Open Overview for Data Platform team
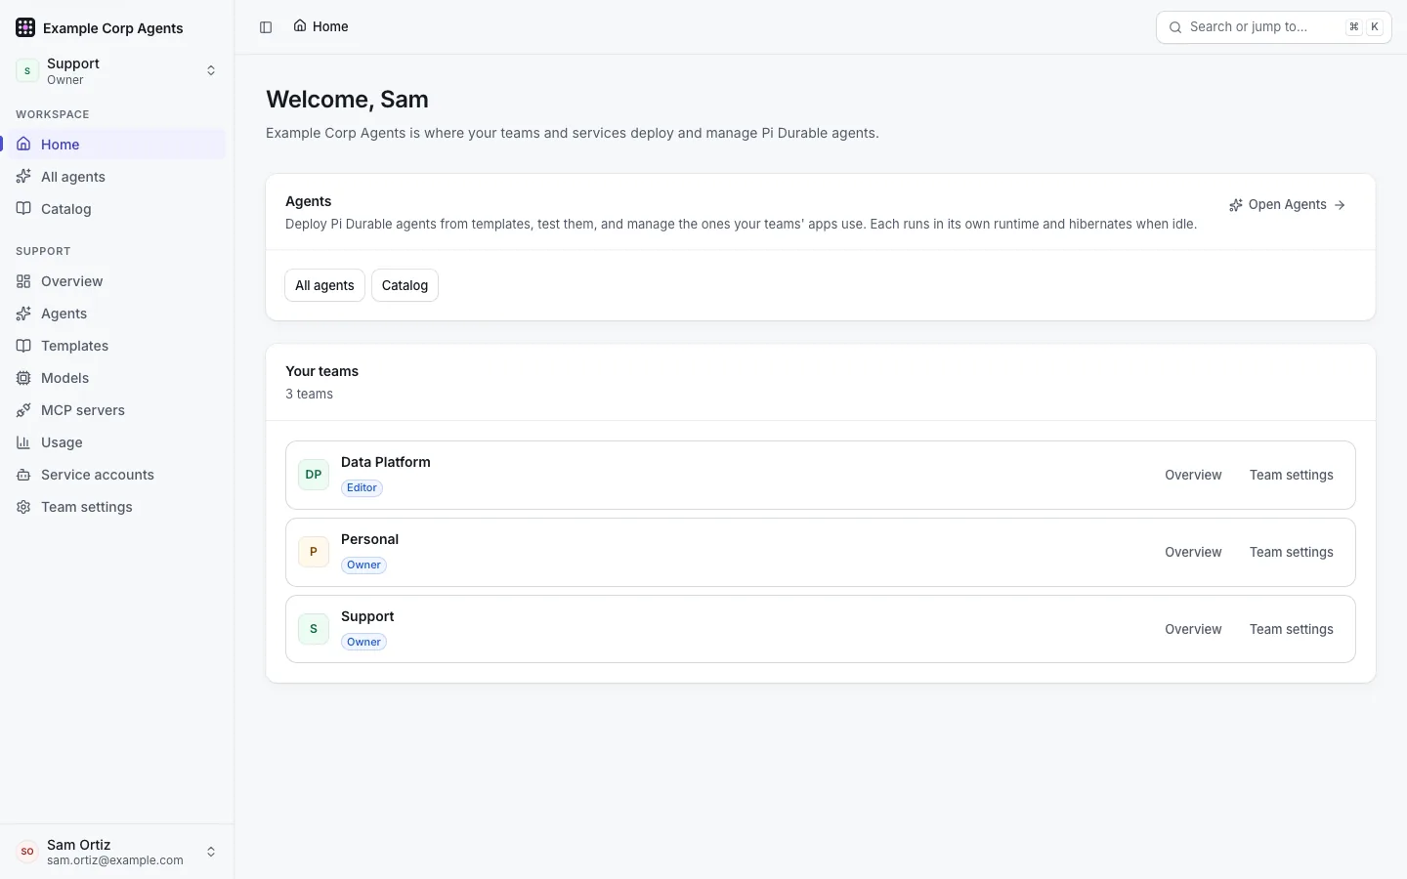1407x879 pixels. (x=1193, y=475)
